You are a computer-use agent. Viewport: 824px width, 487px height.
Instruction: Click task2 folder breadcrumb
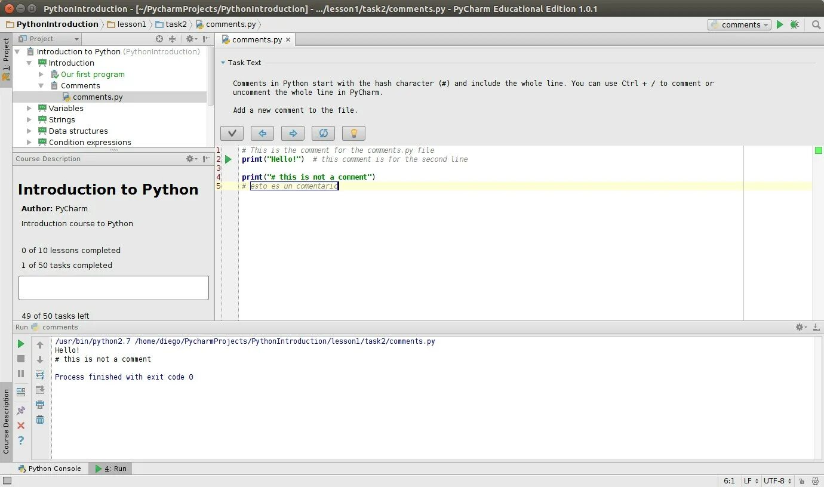tap(171, 24)
